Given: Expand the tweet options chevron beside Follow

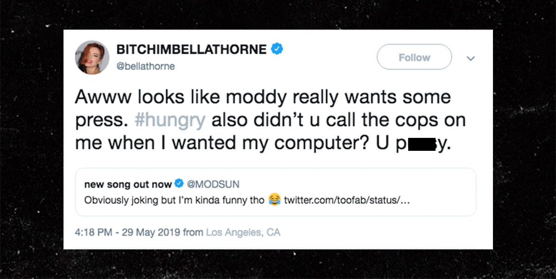Looking at the screenshot, I should point(471,59).
